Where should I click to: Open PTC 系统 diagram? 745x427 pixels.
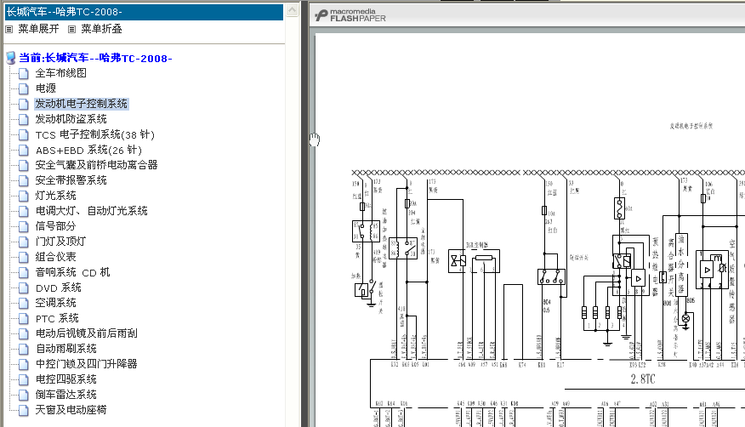57,318
